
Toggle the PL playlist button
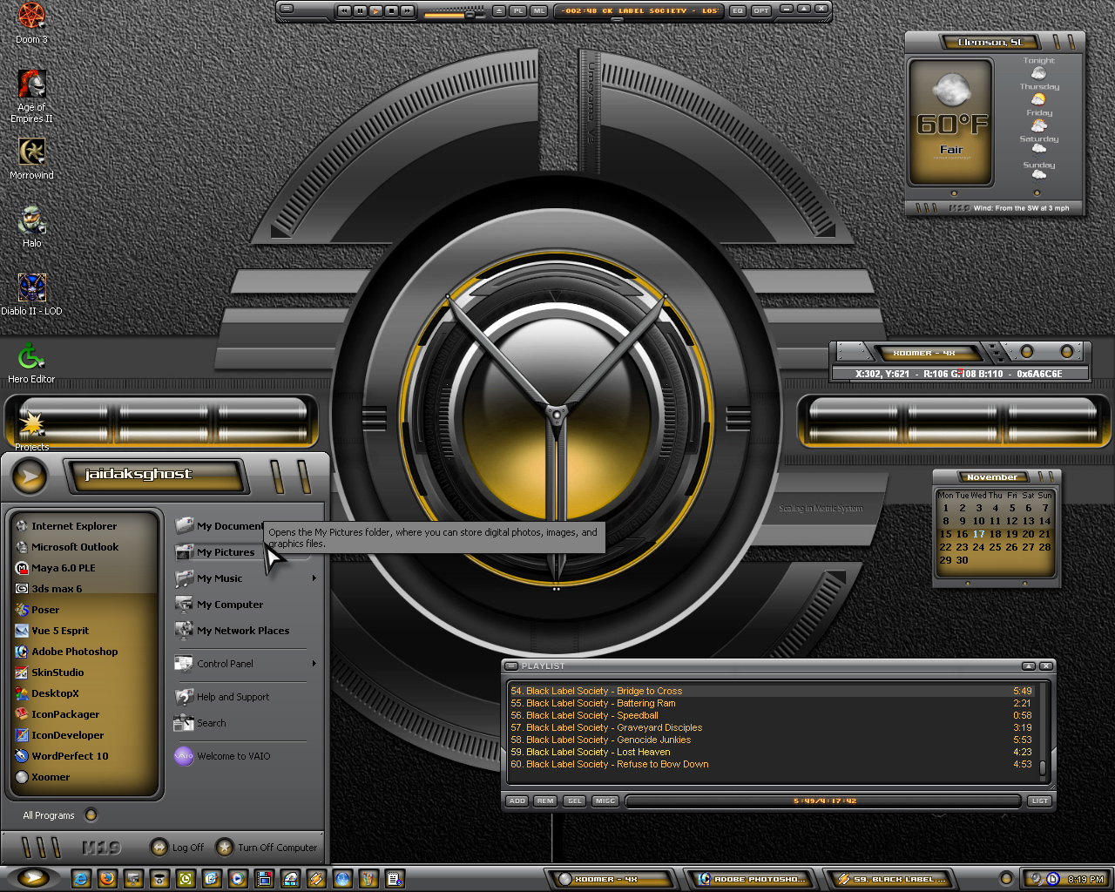click(x=518, y=10)
